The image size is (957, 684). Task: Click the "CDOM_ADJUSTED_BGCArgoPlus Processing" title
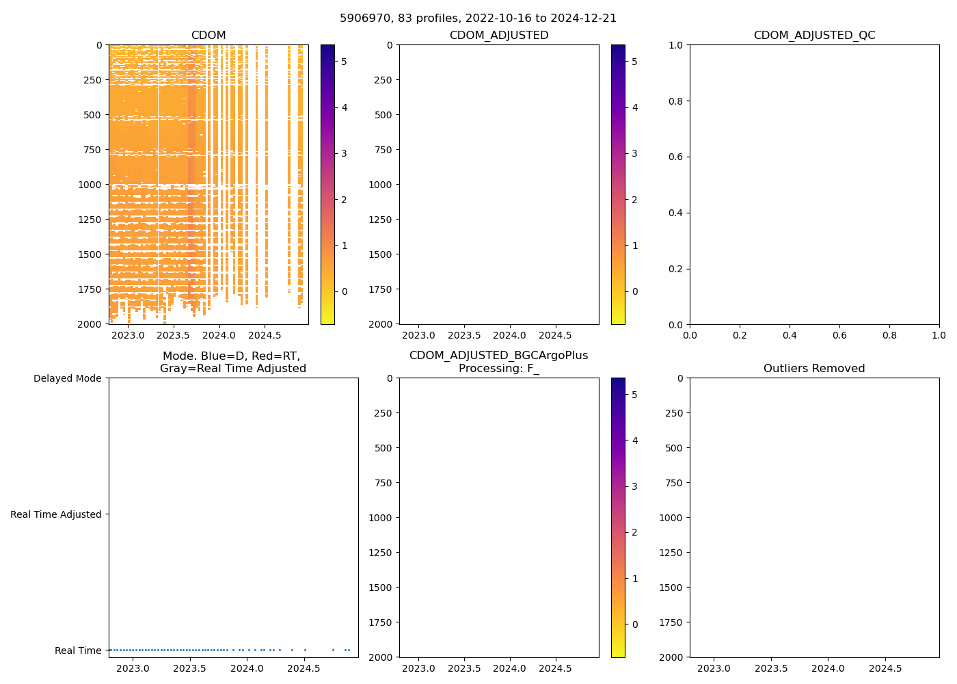pos(499,363)
